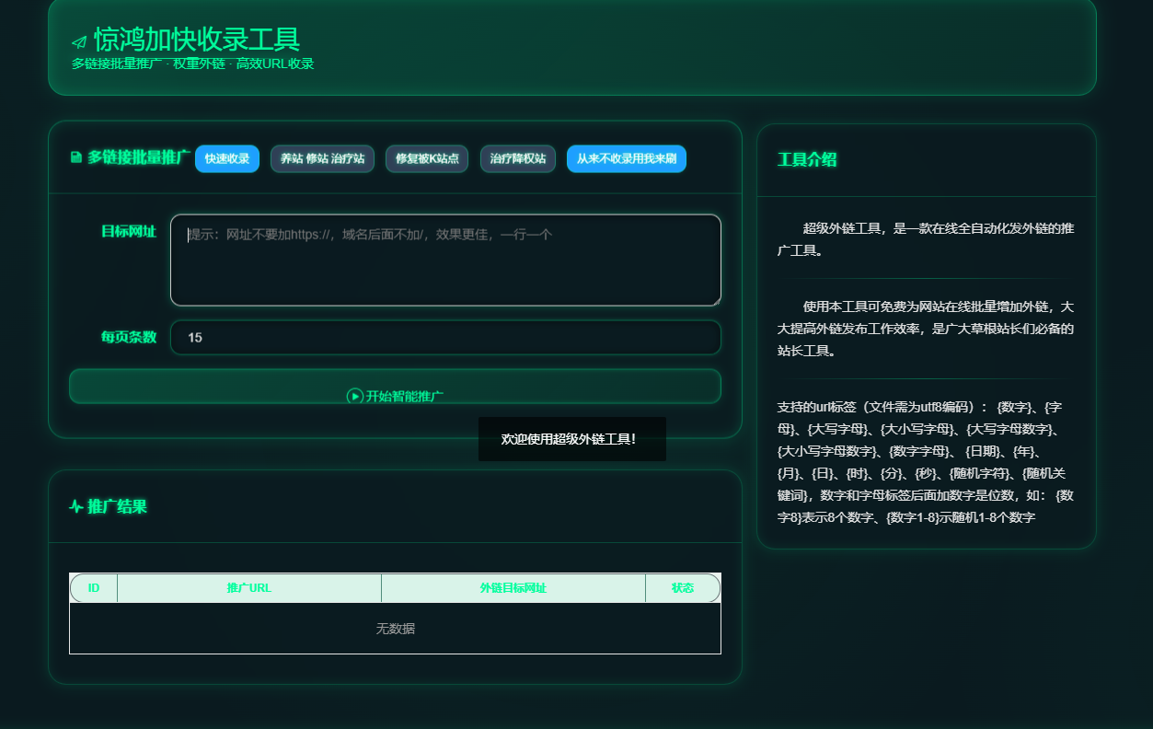This screenshot has height=729, width=1153.
Task: Click the document icon next to 多链接批量推广
Action: [76, 157]
